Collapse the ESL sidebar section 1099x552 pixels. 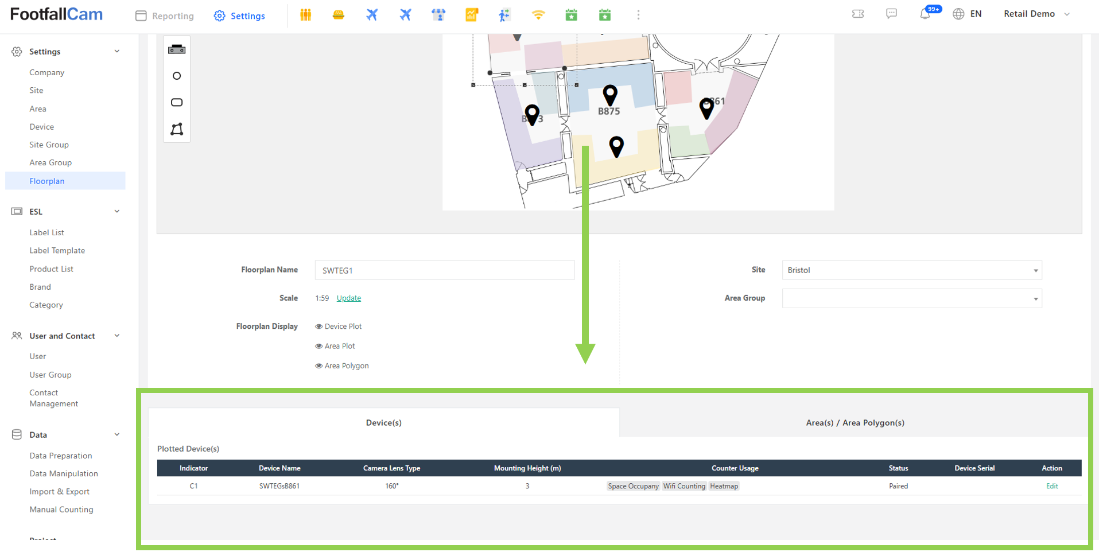[x=117, y=212]
